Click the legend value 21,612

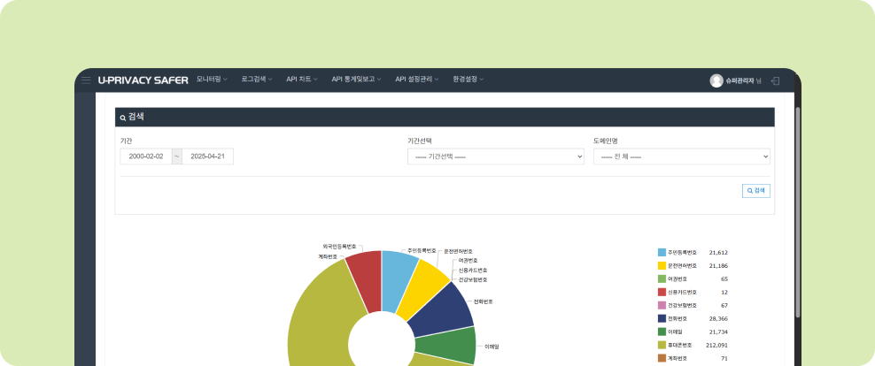pyautogui.click(x=718, y=252)
